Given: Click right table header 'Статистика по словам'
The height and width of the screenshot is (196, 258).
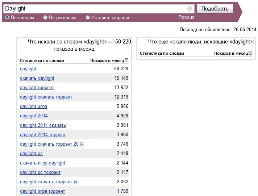Looking at the screenshot, I should pos(162,53).
